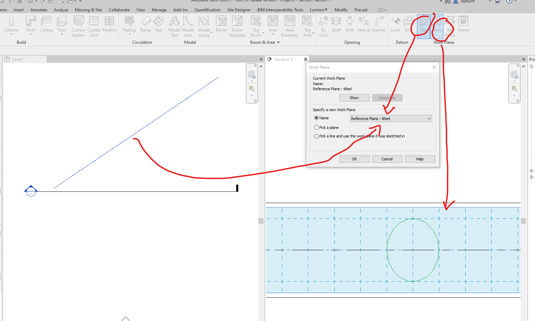Click the Level datum tool
The height and width of the screenshot is (321, 535).
(395, 24)
